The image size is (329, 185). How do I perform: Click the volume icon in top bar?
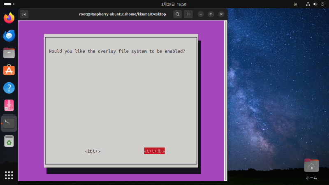(x=315, y=4)
